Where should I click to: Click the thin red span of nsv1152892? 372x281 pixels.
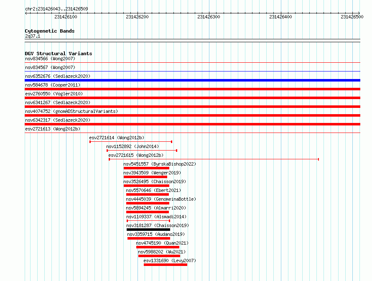[142, 151]
